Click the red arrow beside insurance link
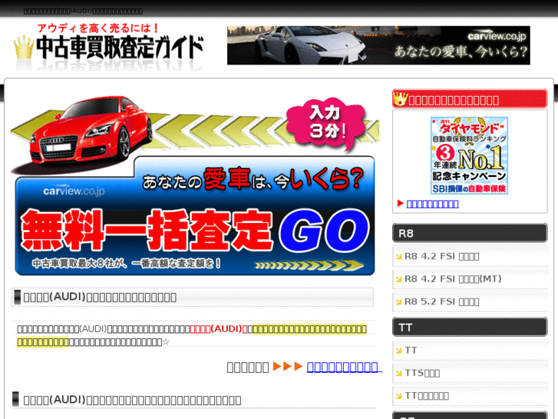558x419 pixels. click(400, 203)
